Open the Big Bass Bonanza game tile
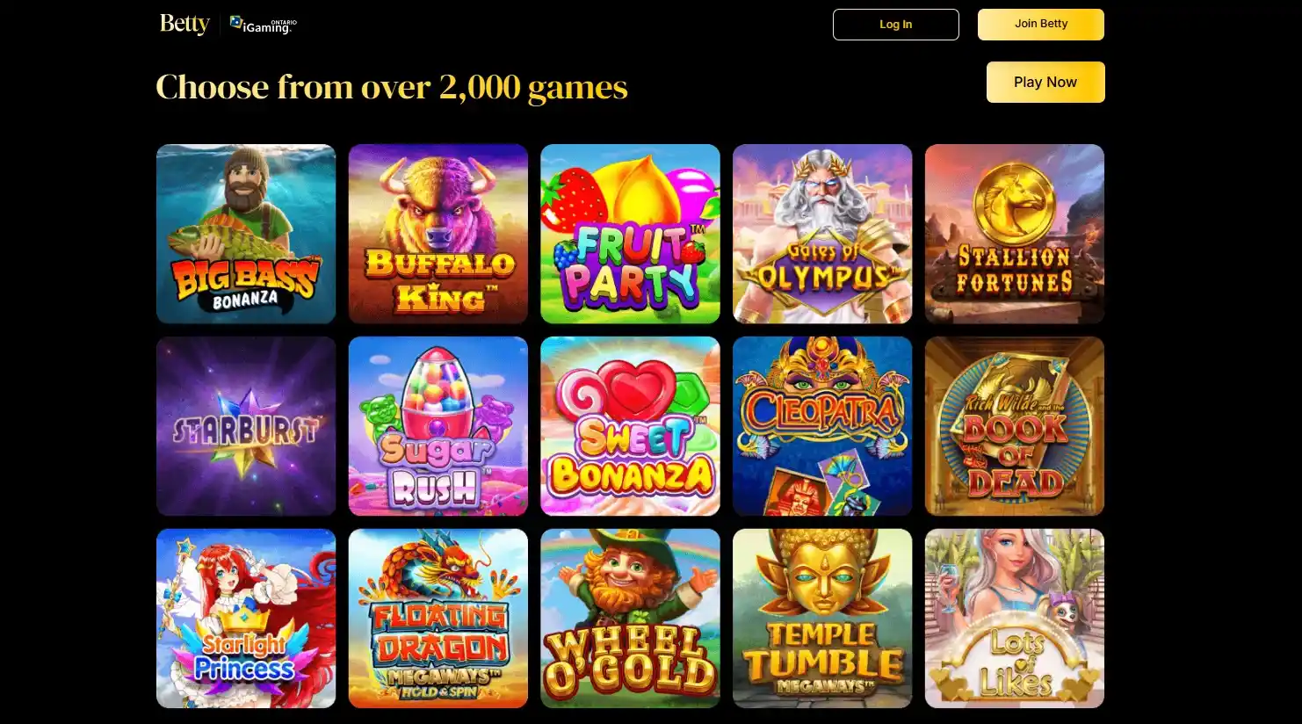Image resolution: width=1302 pixels, height=724 pixels. pyautogui.click(x=246, y=234)
